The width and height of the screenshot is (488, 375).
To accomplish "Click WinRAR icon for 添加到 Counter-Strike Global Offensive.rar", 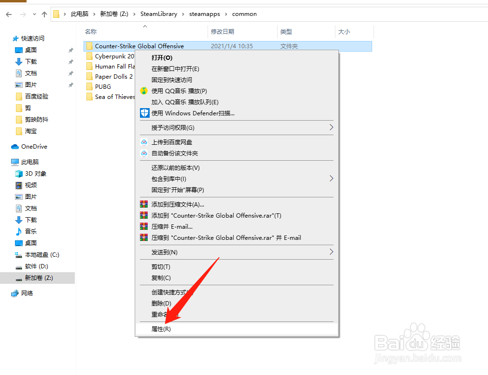I will click(144, 215).
